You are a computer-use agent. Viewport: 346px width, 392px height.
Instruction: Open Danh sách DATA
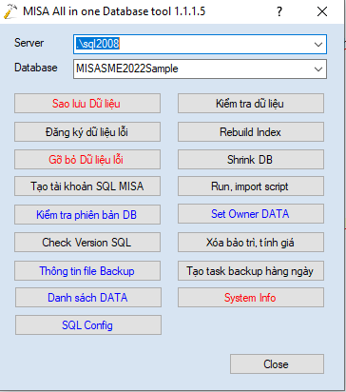pos(88,297)
